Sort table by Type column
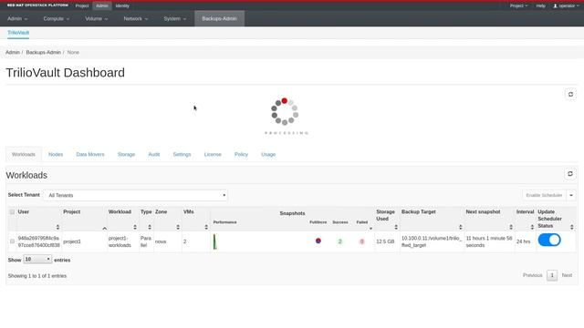 [150, 227]
